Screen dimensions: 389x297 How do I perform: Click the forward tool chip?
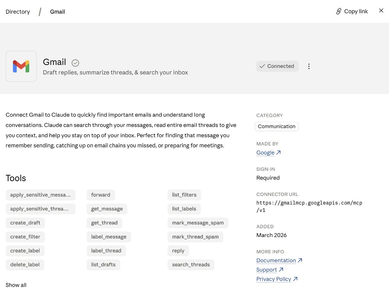(x=100, y=195)
